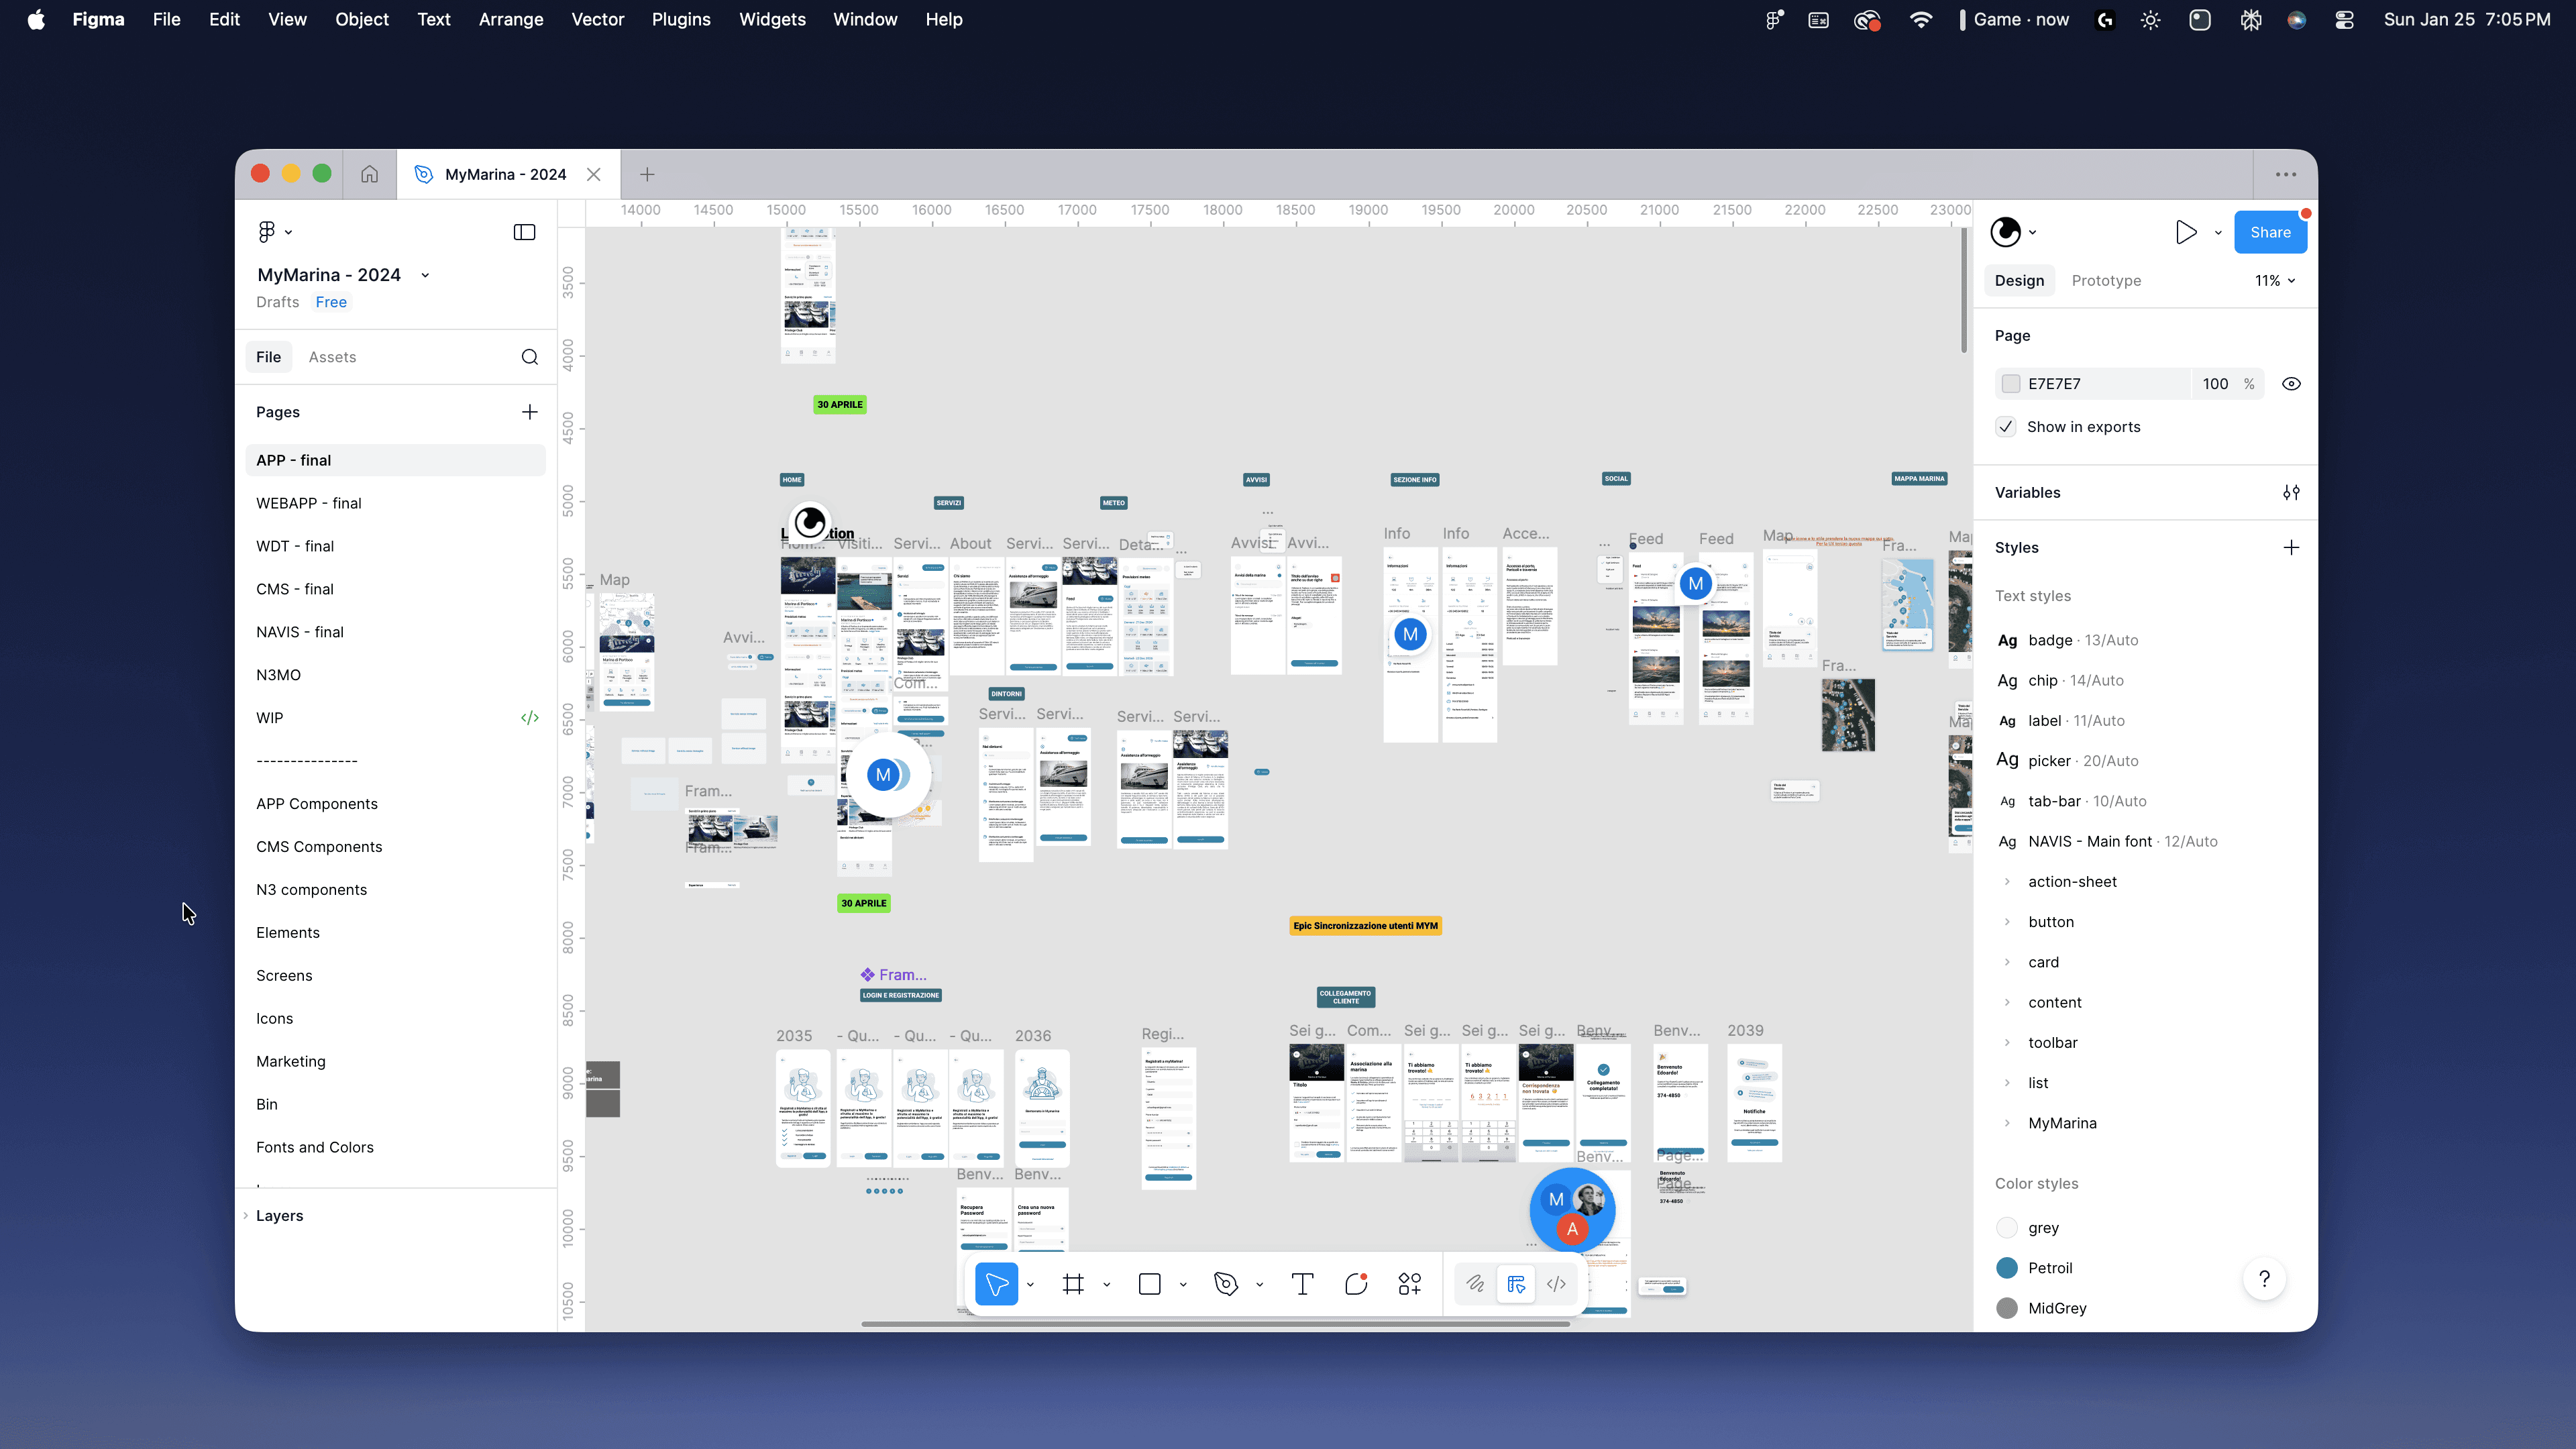Select the Text tool
The height and width of the screenshot is (1449, 2576).
click(x=1302, y=1284)
